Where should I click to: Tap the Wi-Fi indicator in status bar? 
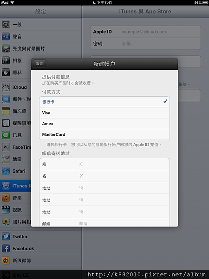[12, 2]
